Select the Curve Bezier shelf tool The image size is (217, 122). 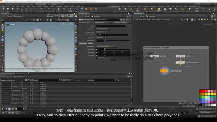[x=41, y=9]
